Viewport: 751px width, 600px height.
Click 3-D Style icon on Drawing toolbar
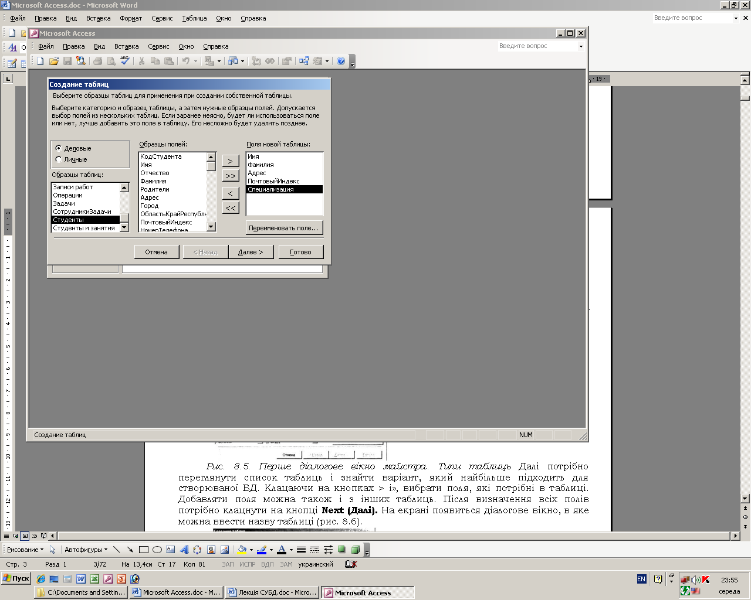[x=355, y=550]
